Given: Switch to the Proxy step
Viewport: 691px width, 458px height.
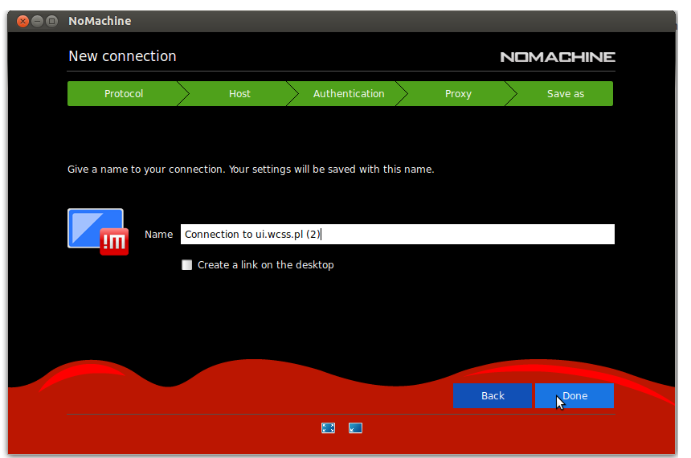Looking at the screenshot, I should (x=458, y=94).
